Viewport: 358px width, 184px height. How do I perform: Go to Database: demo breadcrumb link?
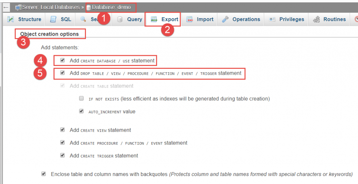[111, 7]
